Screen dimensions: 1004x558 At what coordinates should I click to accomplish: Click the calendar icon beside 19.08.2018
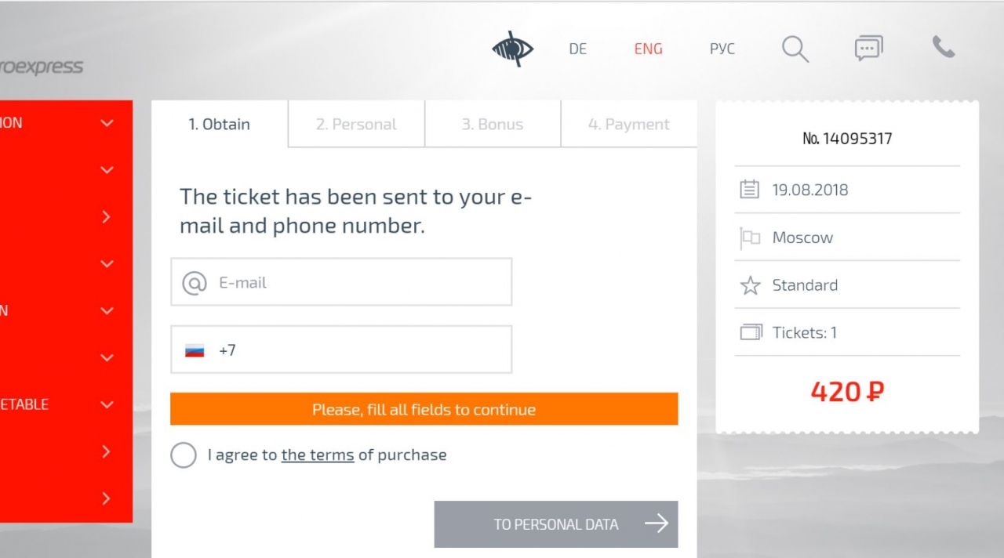pyautogui.click(x=750, y=190)
